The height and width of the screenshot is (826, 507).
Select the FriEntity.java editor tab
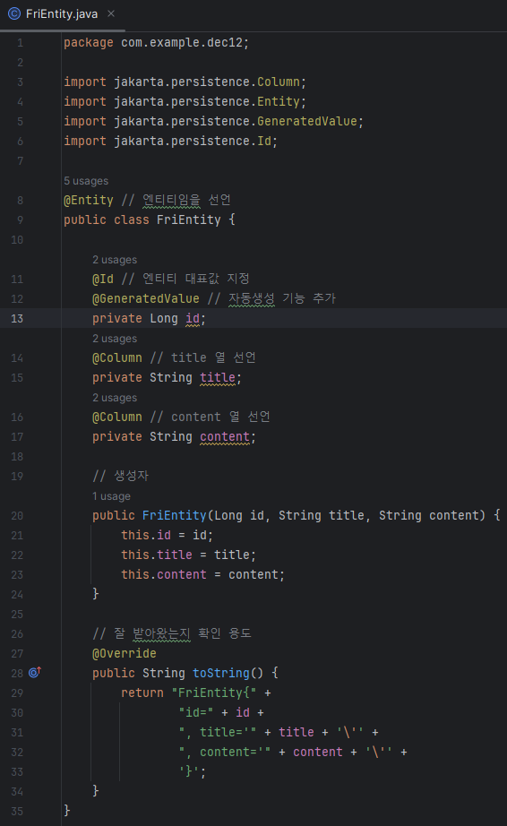point(62,14)
